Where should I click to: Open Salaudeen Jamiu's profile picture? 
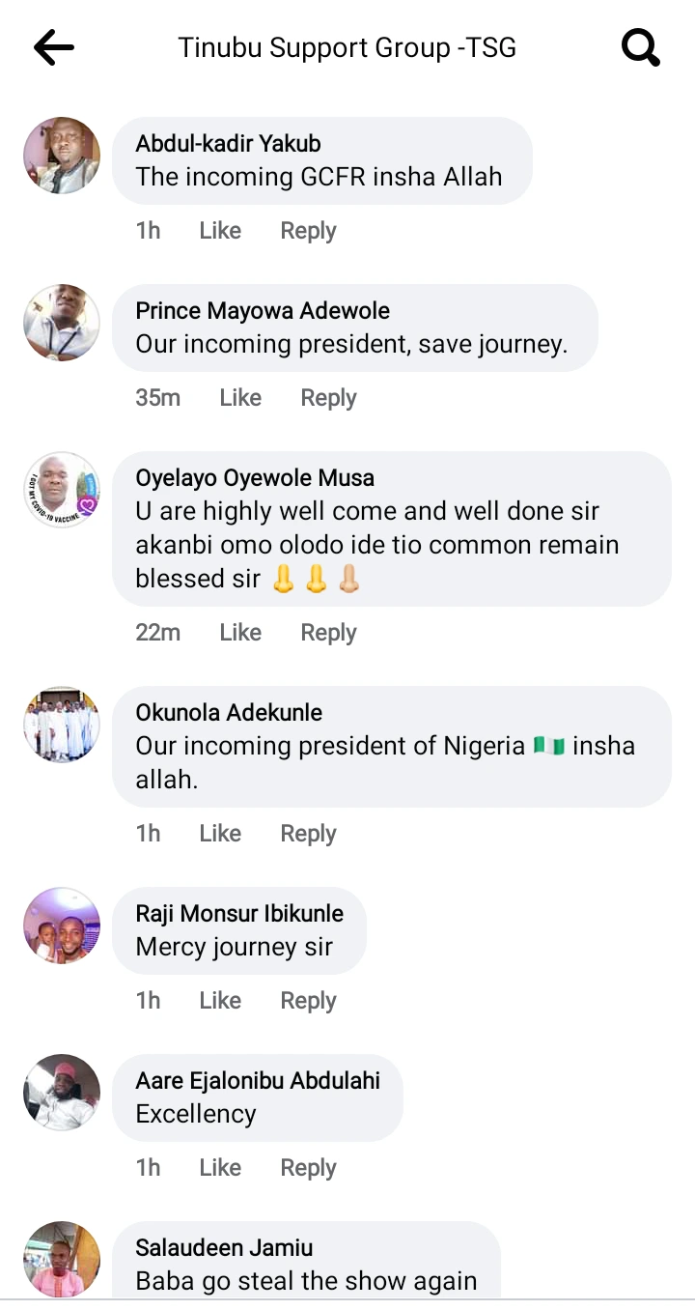click(x=62, y=1259)
